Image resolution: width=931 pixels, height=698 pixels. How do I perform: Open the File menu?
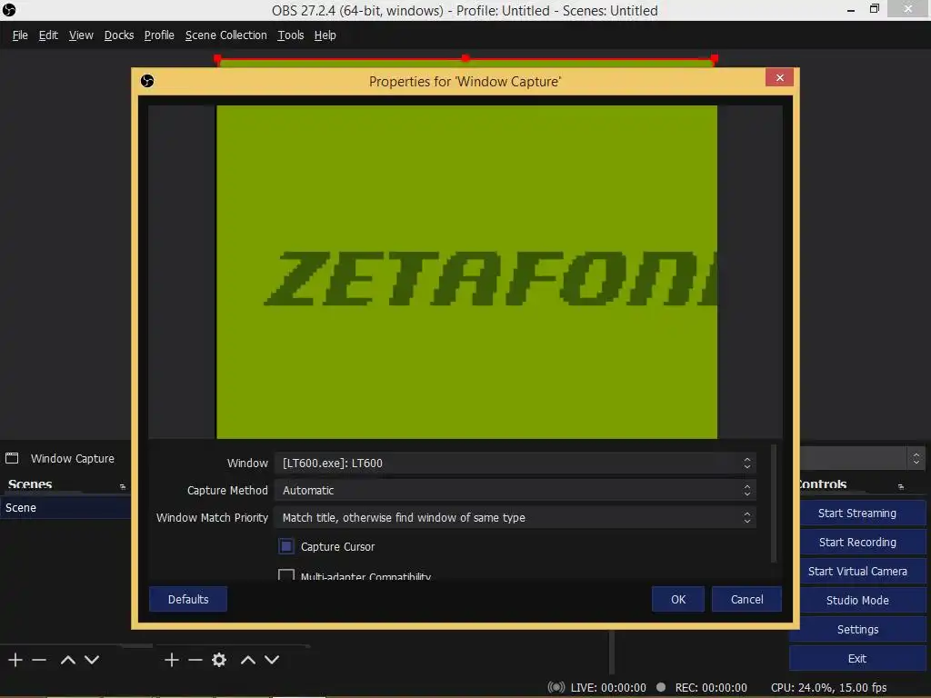tap(20, 35)
